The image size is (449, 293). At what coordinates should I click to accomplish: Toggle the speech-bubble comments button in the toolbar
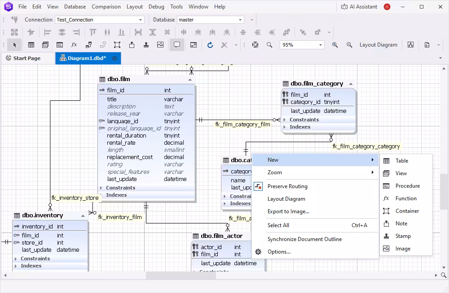tap(177, 45)
